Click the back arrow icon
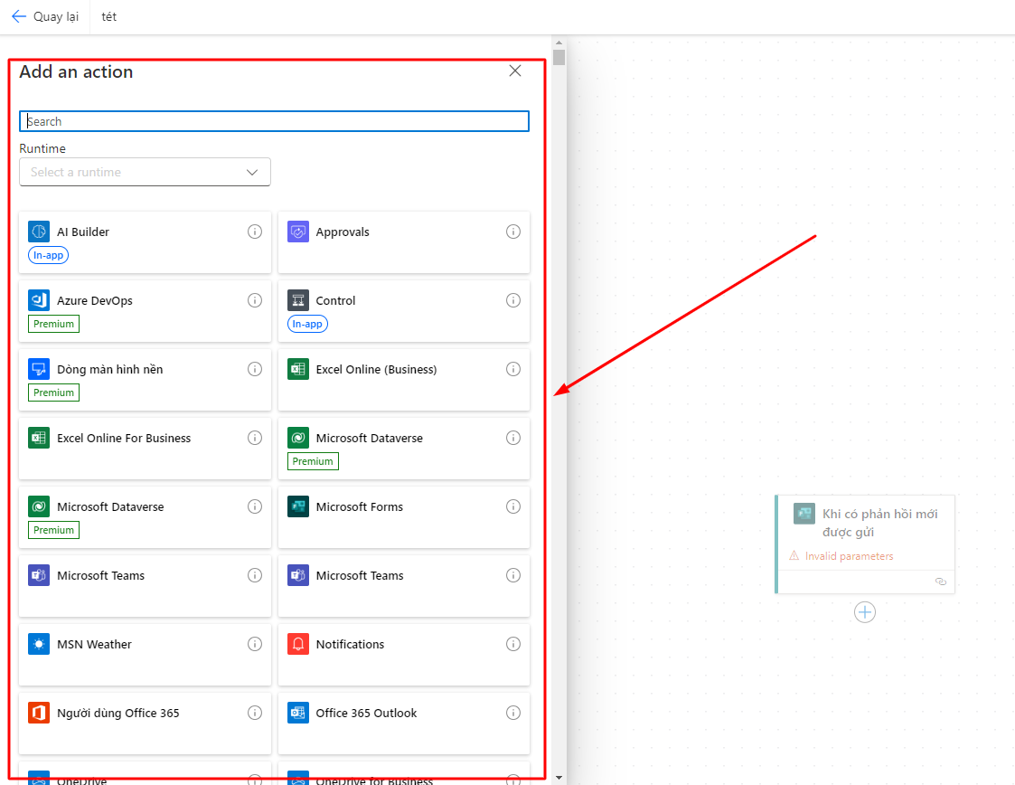The image size is (1015, 785). click(19, 16)
